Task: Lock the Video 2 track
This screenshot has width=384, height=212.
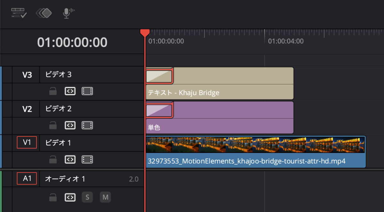Action: coord(53,125)
